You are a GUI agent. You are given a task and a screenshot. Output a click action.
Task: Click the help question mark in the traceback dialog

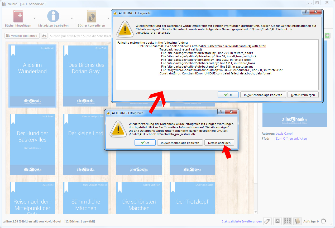pyautogui.click(x=305, y=12)
